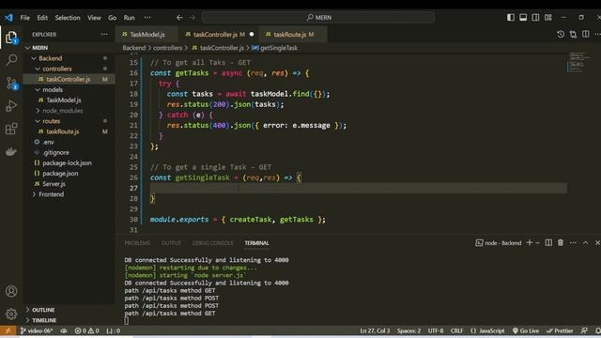Screen dimensions: 601x338
Task: Switch to the Debug Console tab
Action: tap(212, 243)
